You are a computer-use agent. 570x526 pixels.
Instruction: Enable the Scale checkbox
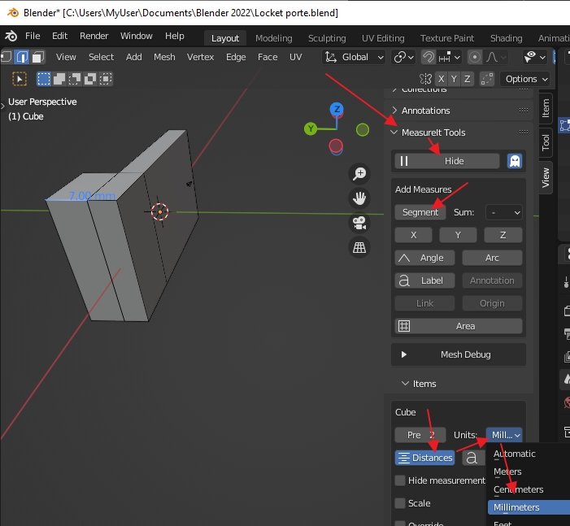point(400,503)
